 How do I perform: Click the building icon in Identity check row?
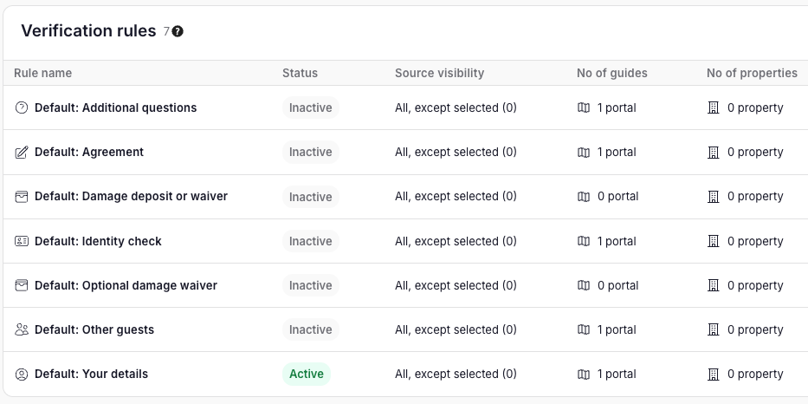pyautogui.click(x=714, y=241)
